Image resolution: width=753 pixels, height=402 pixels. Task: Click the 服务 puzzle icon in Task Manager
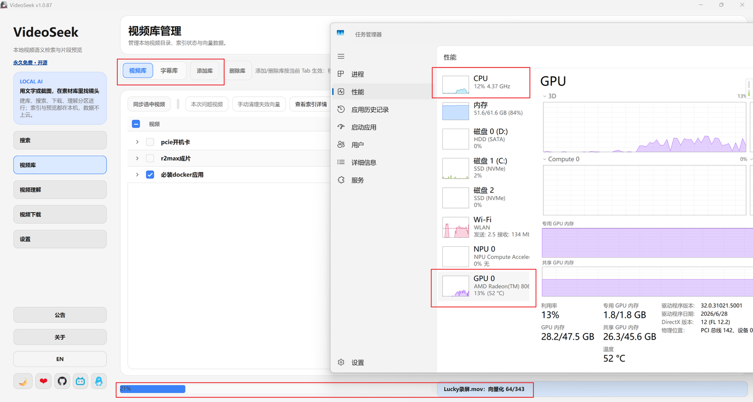click(x=341, y=180)
